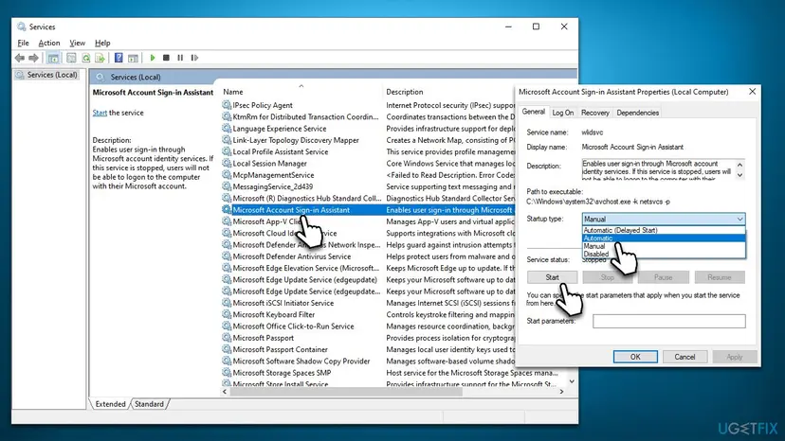This screenshot has height=441, width=785.
Task: Open the Help menu
Action: tap(102, 43)
